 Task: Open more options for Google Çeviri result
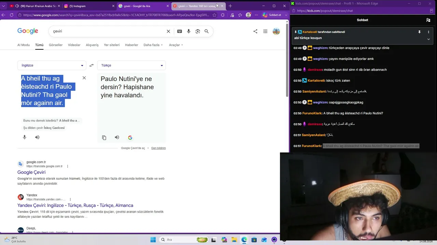click(68, 166)
